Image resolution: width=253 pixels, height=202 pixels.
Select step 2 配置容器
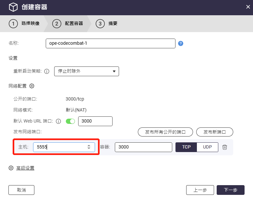[68, 24]
